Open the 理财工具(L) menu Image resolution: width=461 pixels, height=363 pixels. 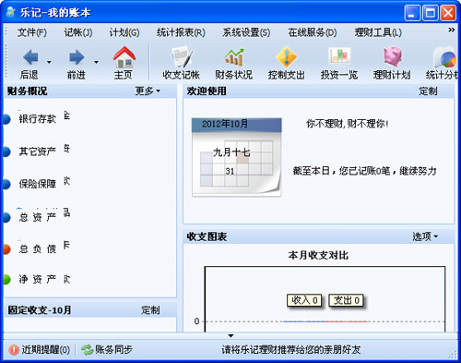pos(378,32)
